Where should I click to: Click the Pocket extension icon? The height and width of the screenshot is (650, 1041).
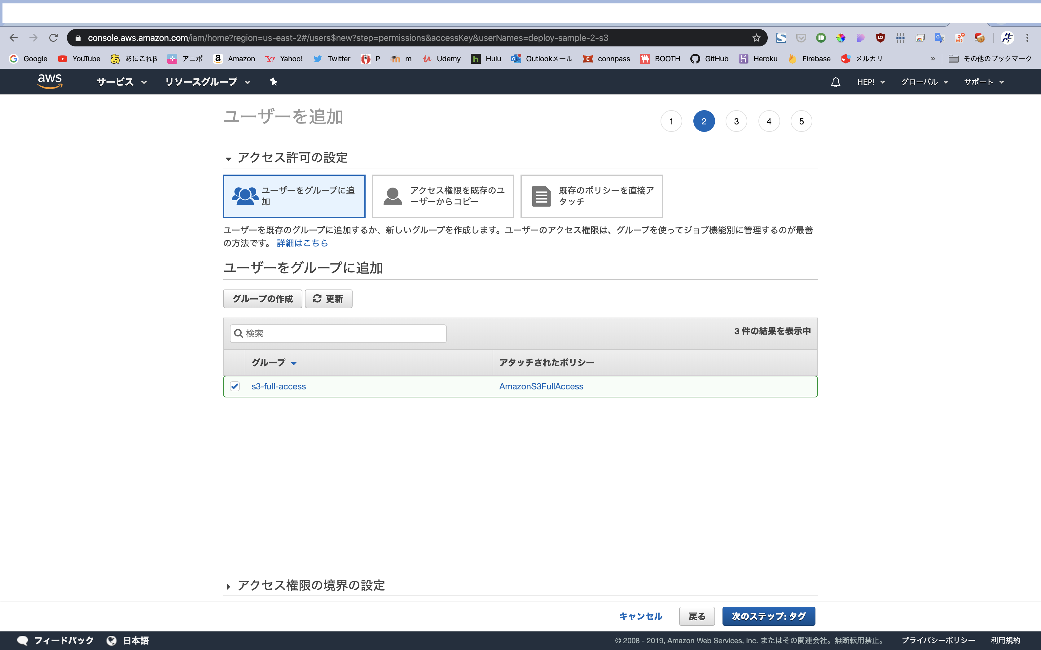[x=801, y=38]
